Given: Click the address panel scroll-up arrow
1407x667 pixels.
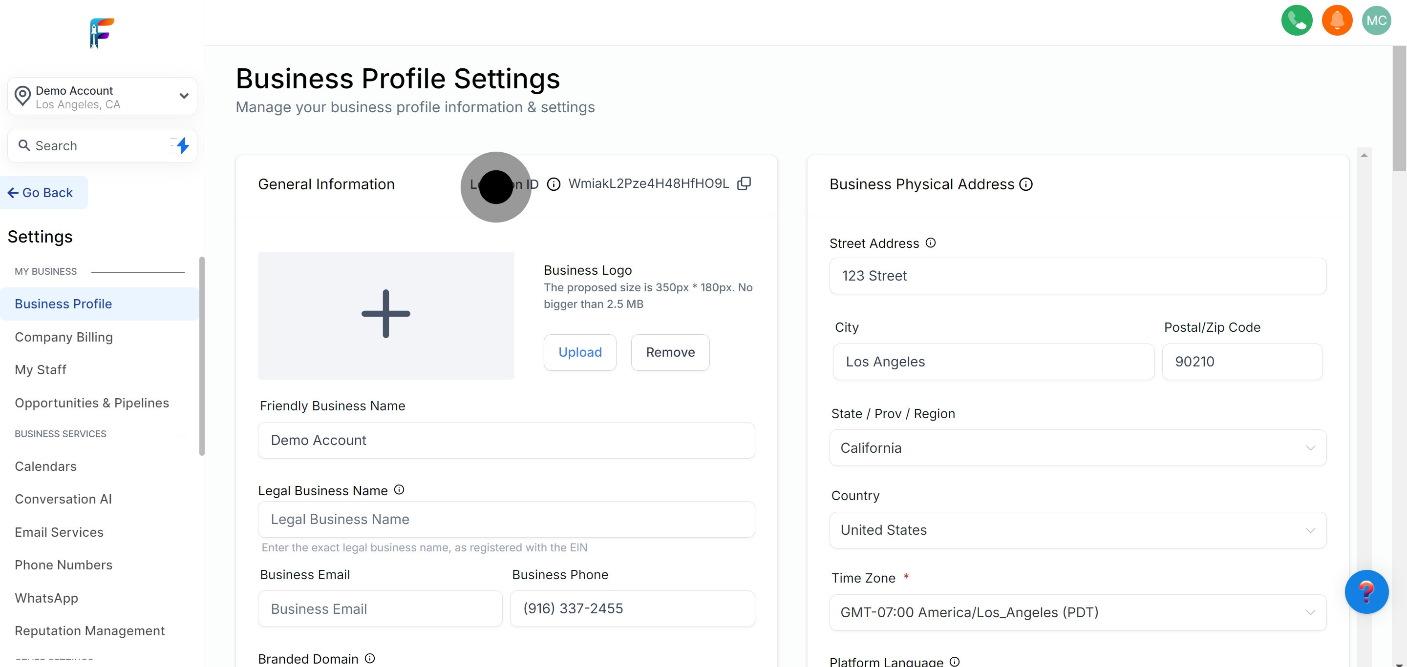Looking at the screenshot, I should pyautogui.click(x=1364, y=156).
